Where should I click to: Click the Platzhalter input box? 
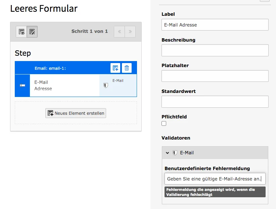(x=215, y=76)
